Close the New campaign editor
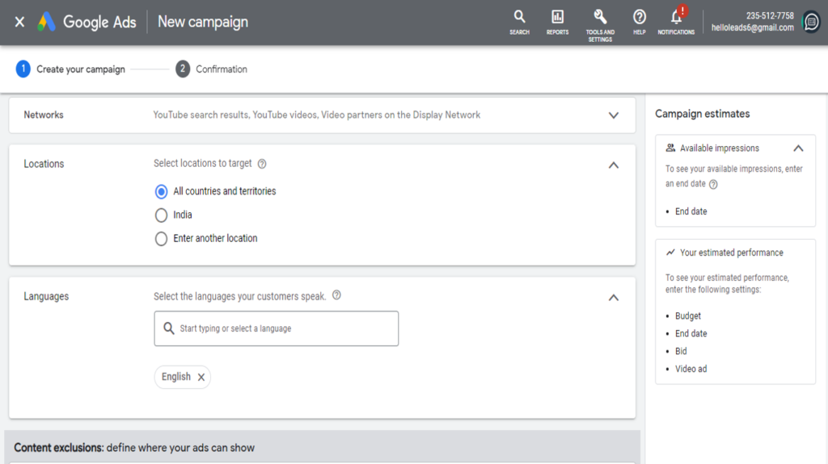This screenshot has width=828, height=464. tap(19, 22)
